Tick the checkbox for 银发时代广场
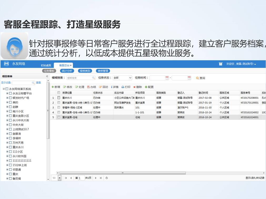The image size is (266, 199). 11,98
